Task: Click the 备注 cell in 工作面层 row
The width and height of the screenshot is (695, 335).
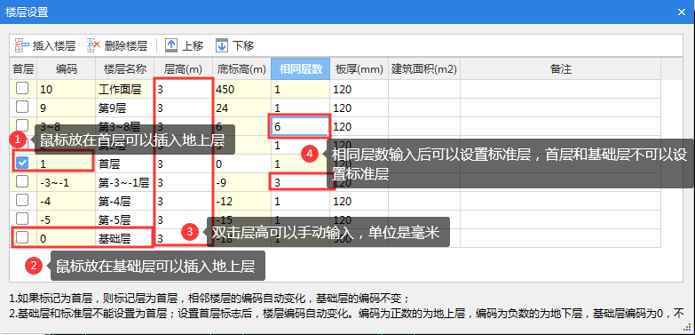Action: tap(561, 89)
